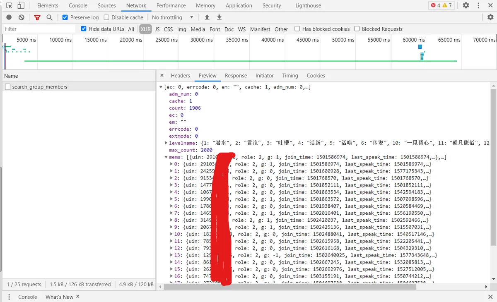Image resolution: width=497 pixels, height=302 pixels.
Task: Switch to the Elements panel
Action: (48, 6)
